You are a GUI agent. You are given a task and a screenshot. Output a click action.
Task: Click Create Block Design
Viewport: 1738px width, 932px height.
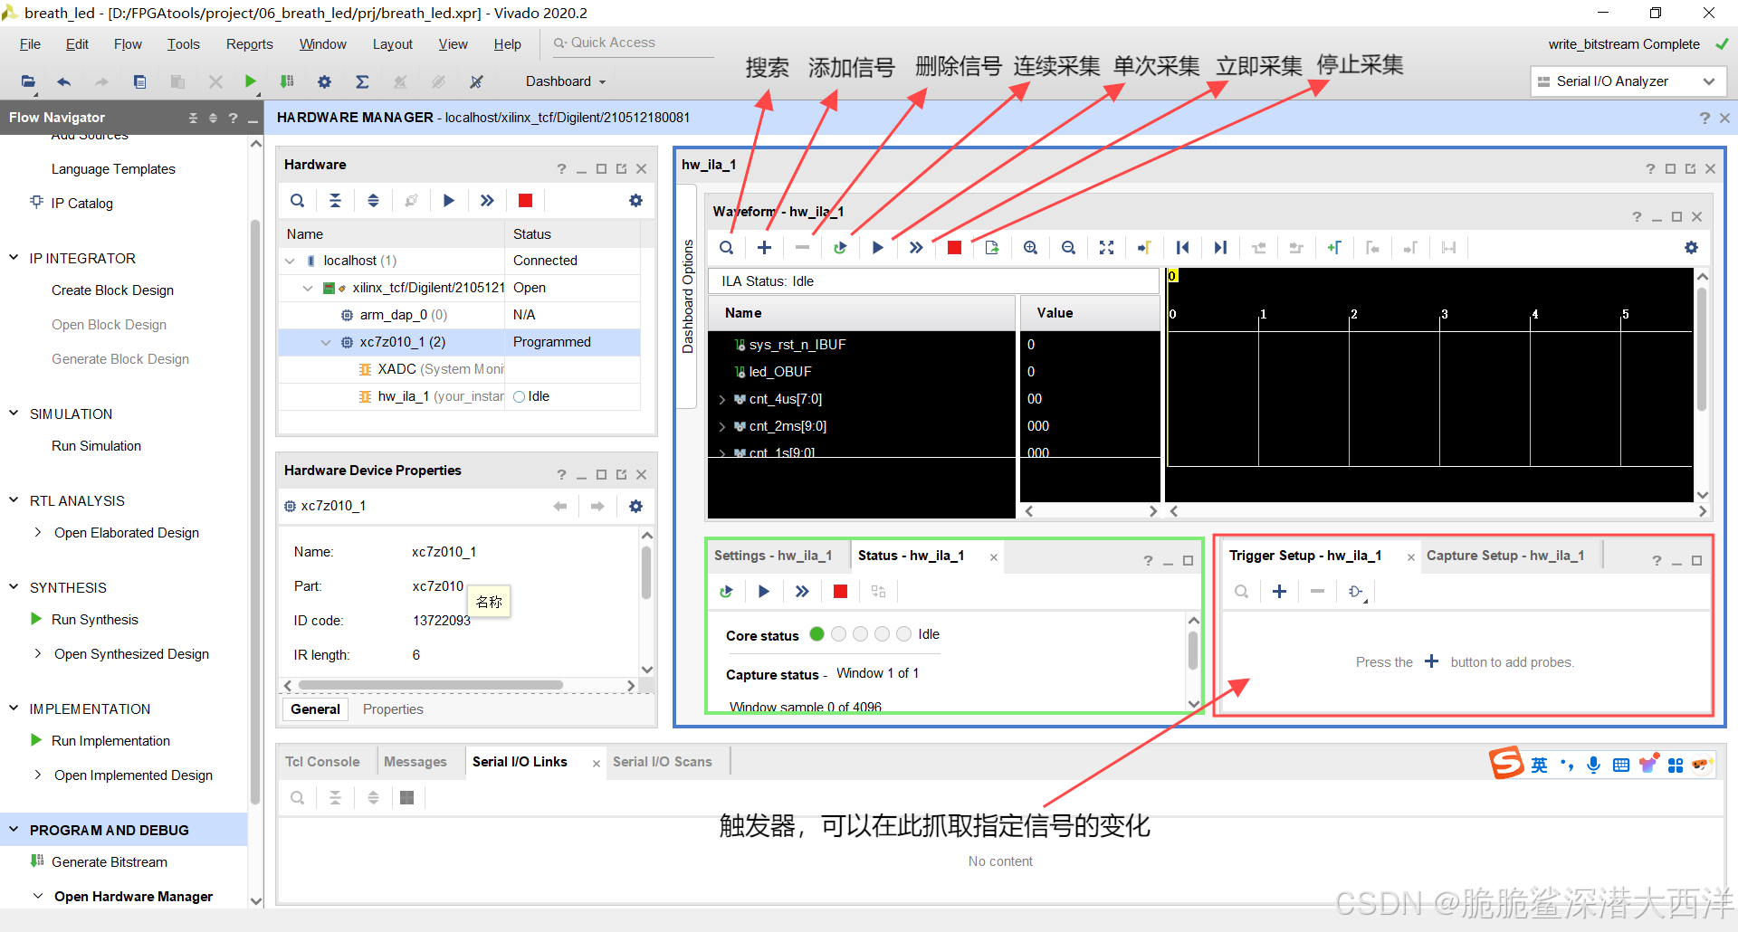[112, 290]
